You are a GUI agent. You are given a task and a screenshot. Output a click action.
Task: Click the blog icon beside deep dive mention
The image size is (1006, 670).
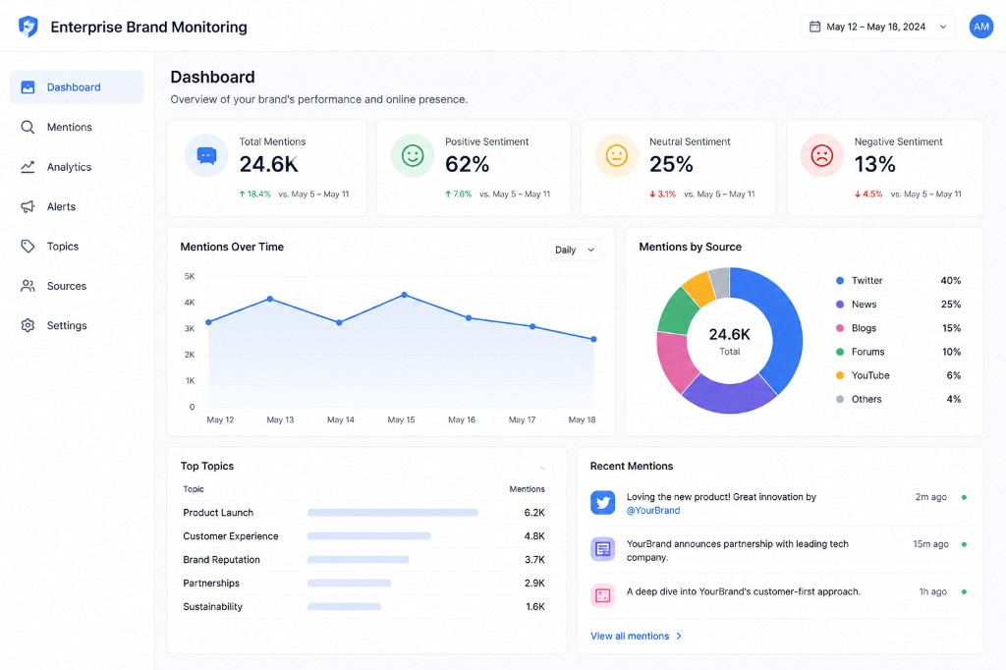pos(602,595)
